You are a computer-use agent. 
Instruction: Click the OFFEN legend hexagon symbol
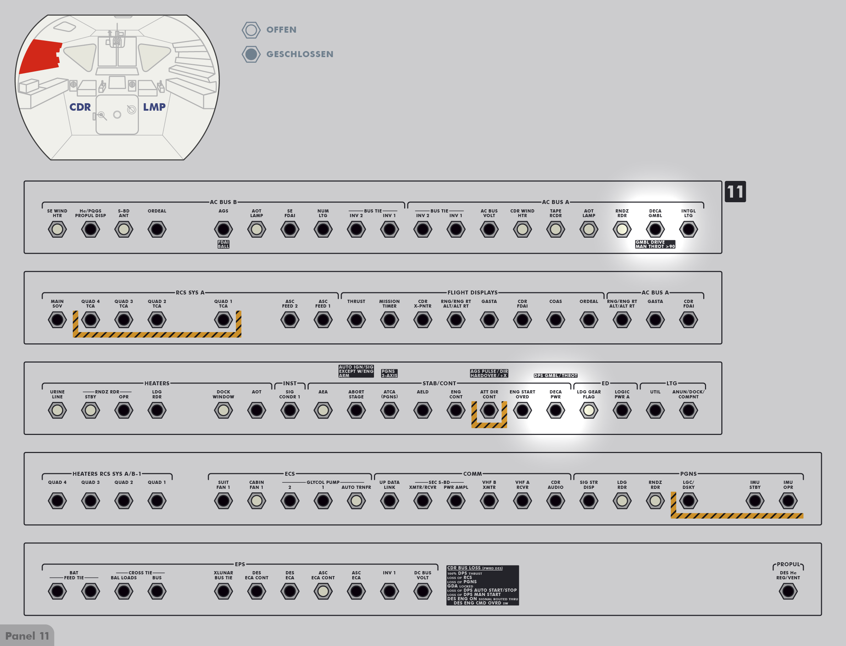point(251,30)
